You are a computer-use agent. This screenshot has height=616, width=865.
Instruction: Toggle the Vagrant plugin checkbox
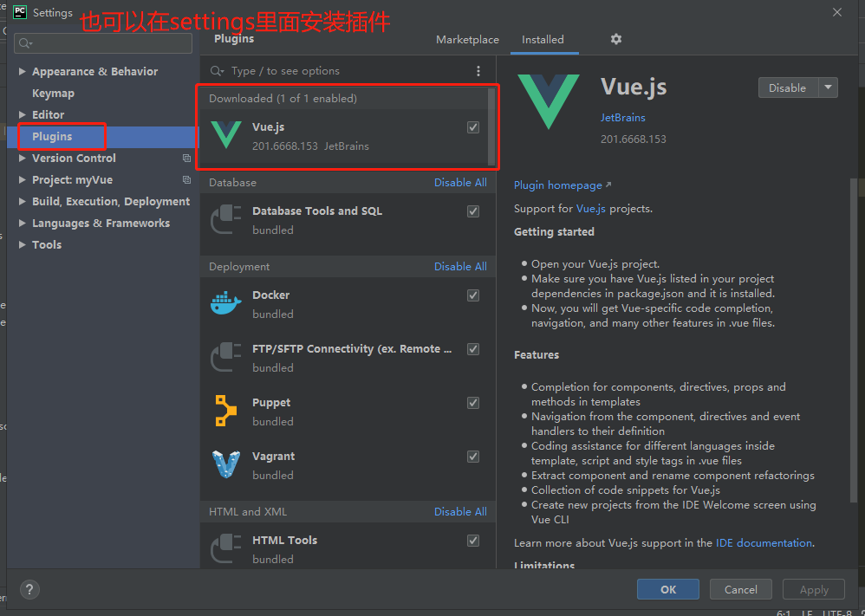click(473, 457)
